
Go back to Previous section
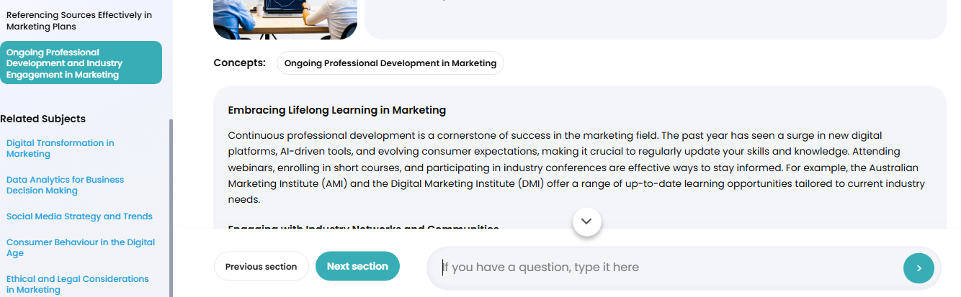(261, 267)
